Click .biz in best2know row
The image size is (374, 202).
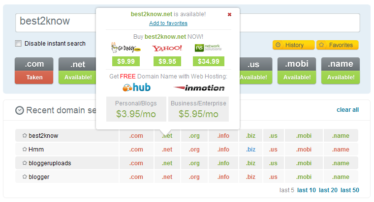[x=250, y=136]
